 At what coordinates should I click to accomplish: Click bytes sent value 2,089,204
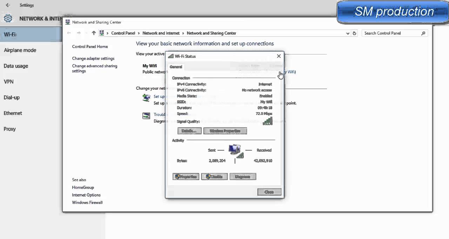point(217,161)
